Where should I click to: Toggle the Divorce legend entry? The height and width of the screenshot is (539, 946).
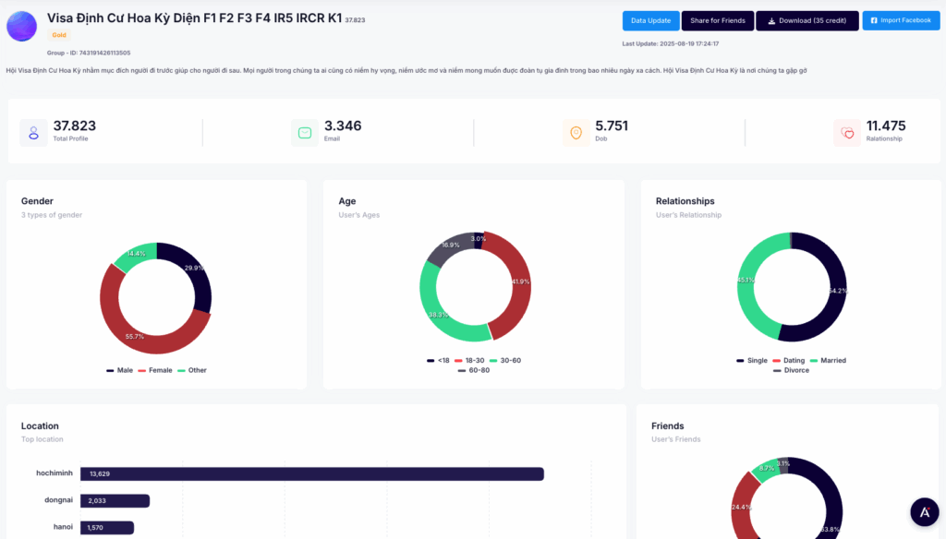[x=790, y=370]
